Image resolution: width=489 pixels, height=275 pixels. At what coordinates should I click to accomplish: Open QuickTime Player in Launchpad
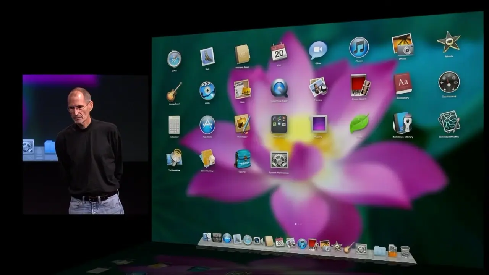(x=279, y=88)
